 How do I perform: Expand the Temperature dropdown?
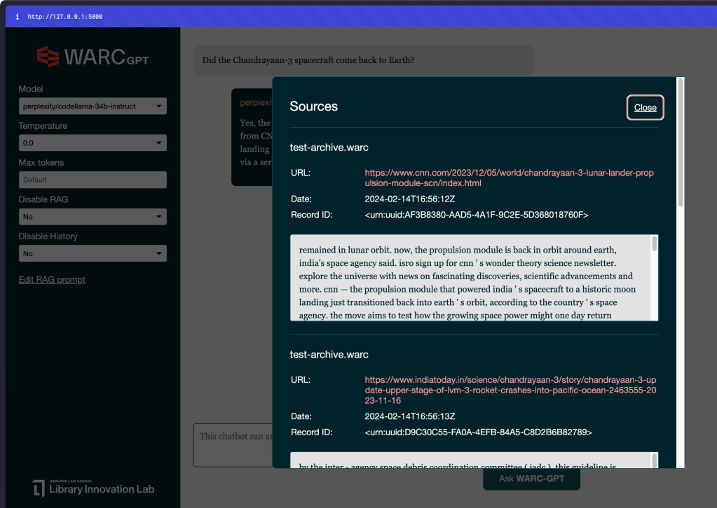(93, 143)
